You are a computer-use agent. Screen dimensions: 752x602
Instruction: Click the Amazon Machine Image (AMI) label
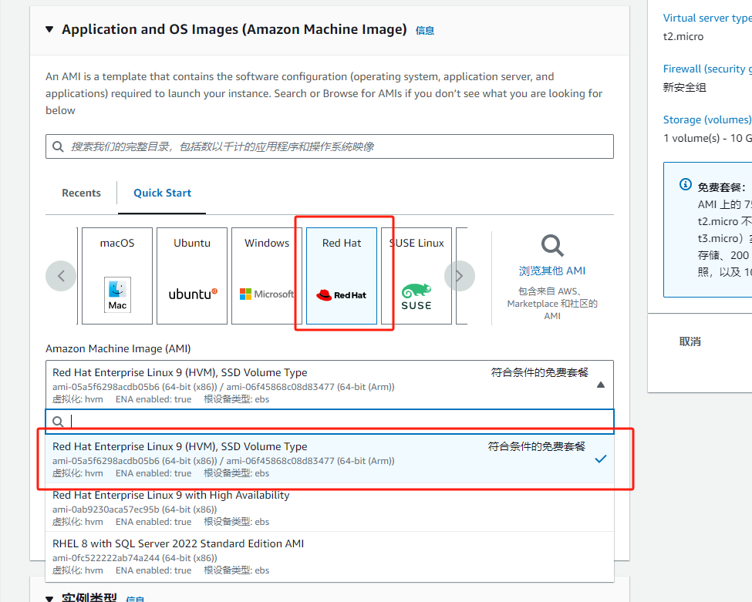coord(118,349)
